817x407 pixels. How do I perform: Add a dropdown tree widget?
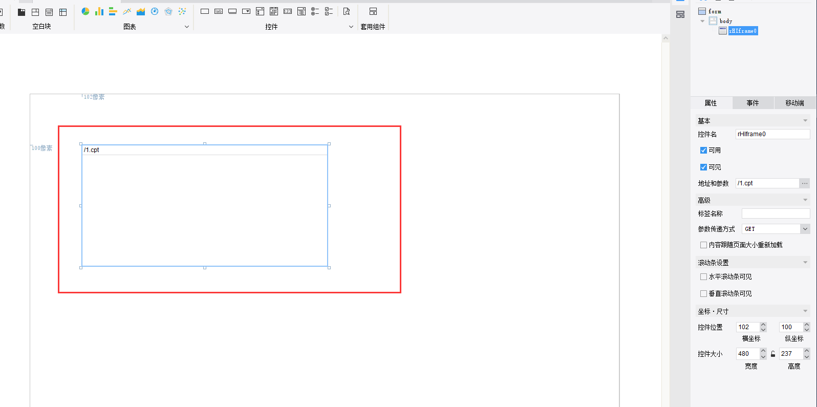pyautogui.click(x=260, y=11)
